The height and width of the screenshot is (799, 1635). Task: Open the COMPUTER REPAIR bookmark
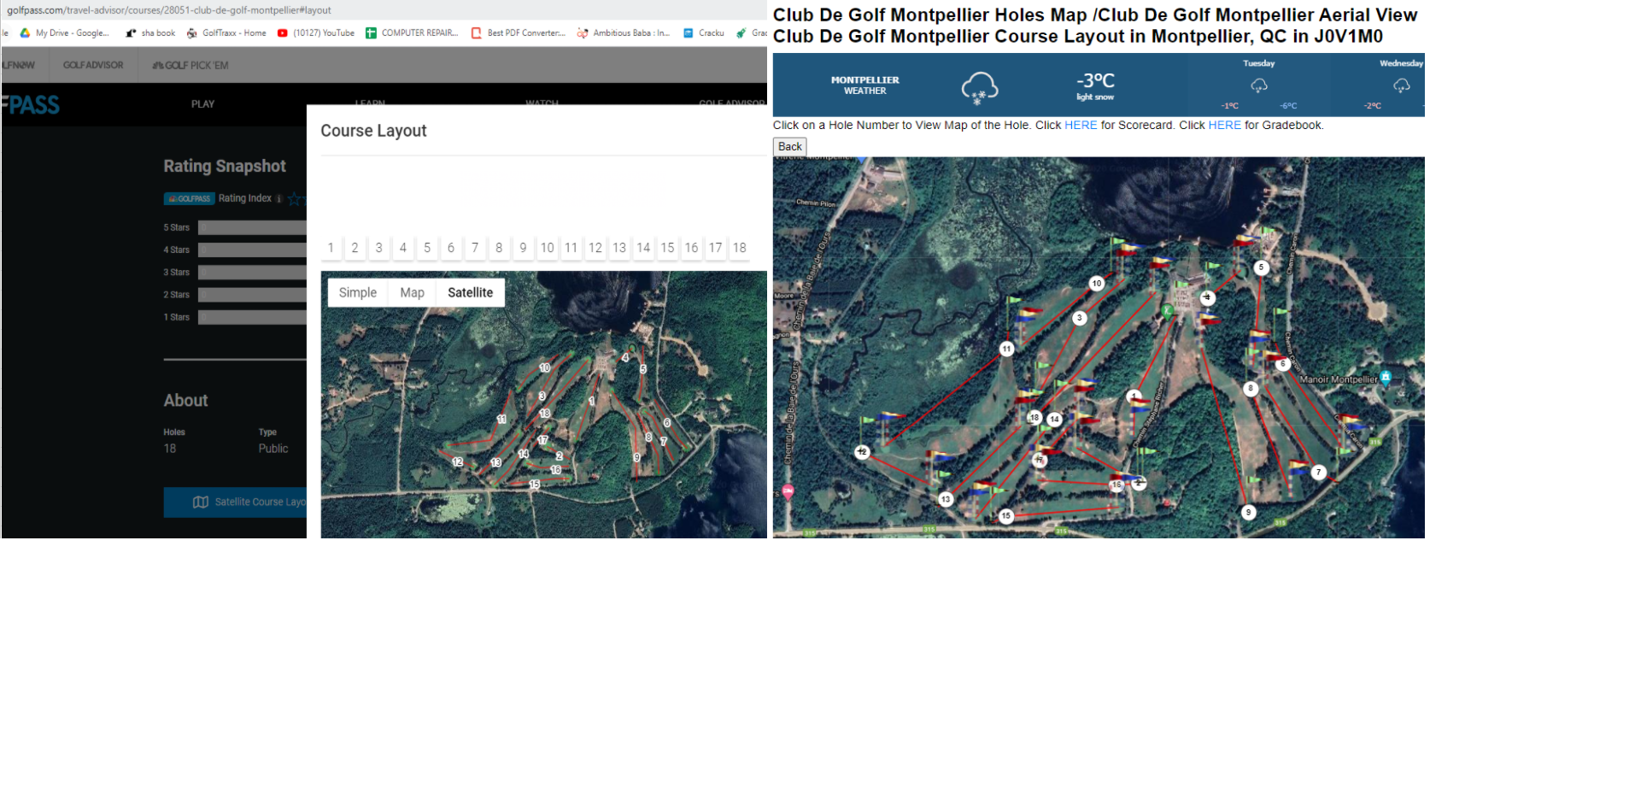[412, 33]
